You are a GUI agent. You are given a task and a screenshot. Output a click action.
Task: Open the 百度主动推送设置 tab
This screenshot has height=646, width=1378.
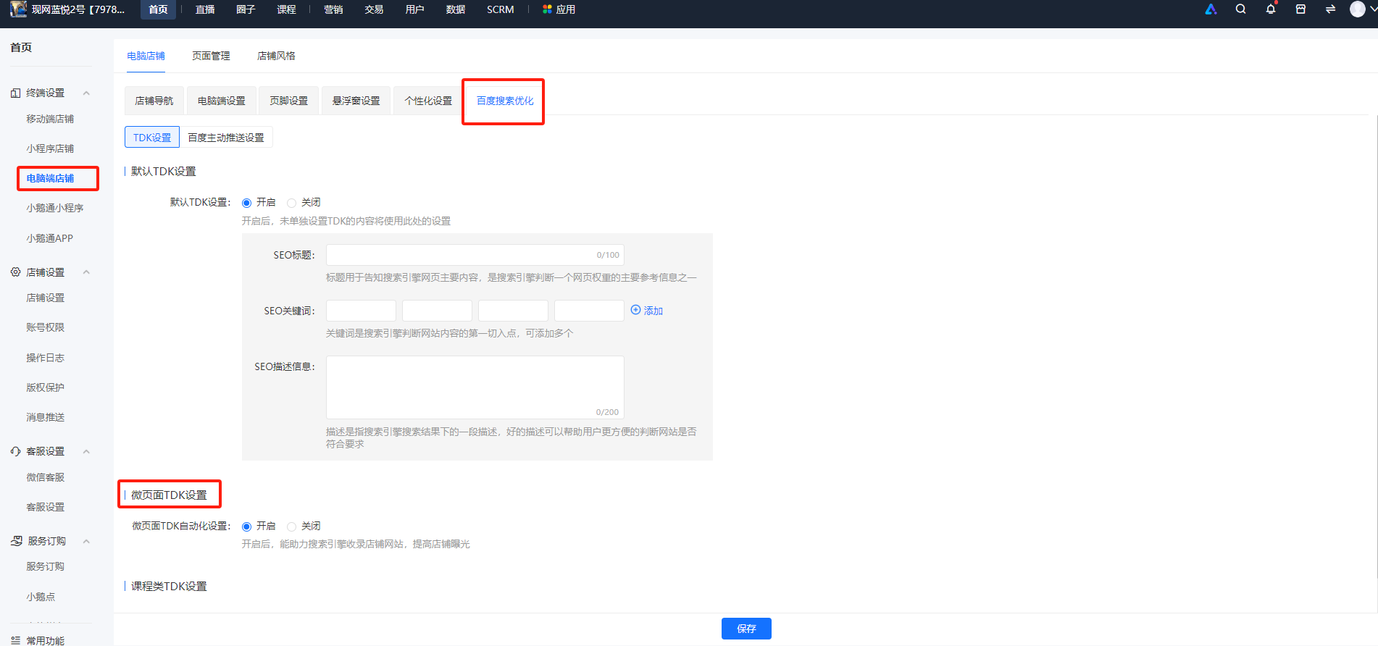click(226, 138)
